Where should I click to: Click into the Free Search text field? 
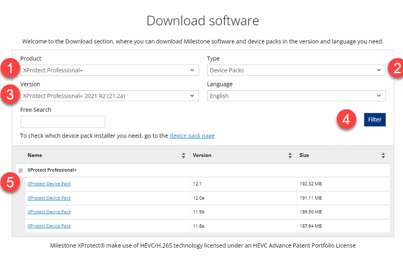63,122
